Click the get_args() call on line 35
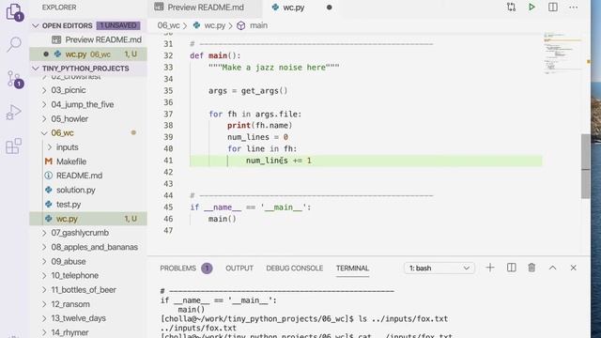Viewport: 601px width, 338px height. tap(264, 91)
